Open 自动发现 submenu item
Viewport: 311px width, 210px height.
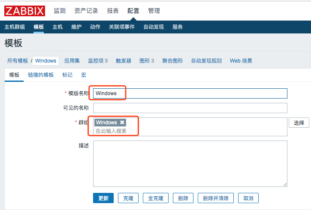154,27
